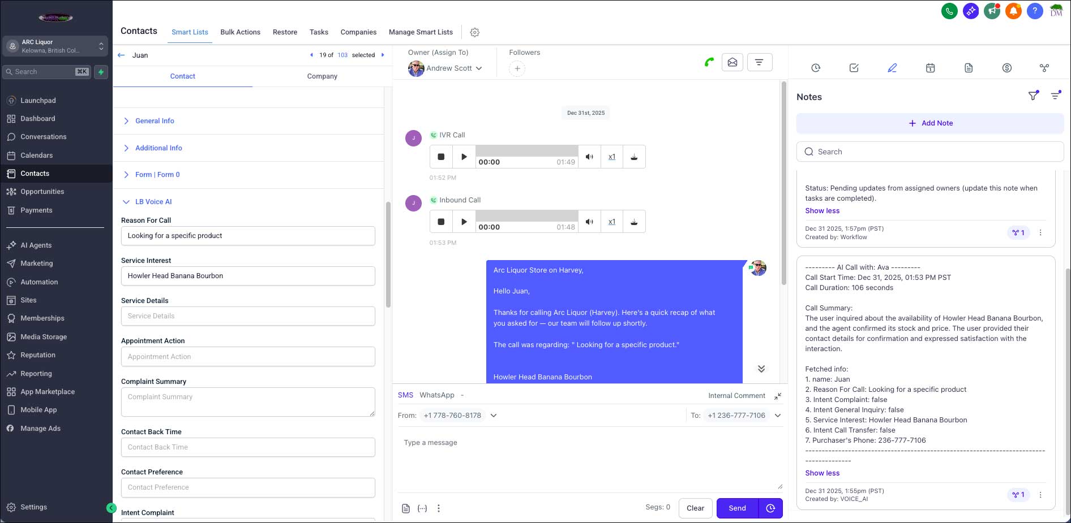Open the help question mark icon
Screen dimensions: 1071x523
click(1035, 11)
